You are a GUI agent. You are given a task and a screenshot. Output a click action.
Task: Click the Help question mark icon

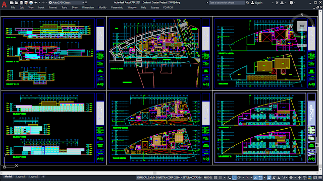[291, 3]
